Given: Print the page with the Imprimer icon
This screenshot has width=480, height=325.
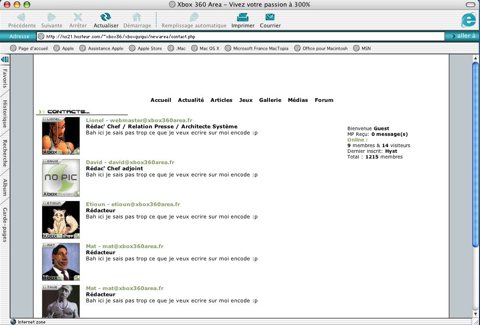Looking at the screenshot, I should [243, 17].
